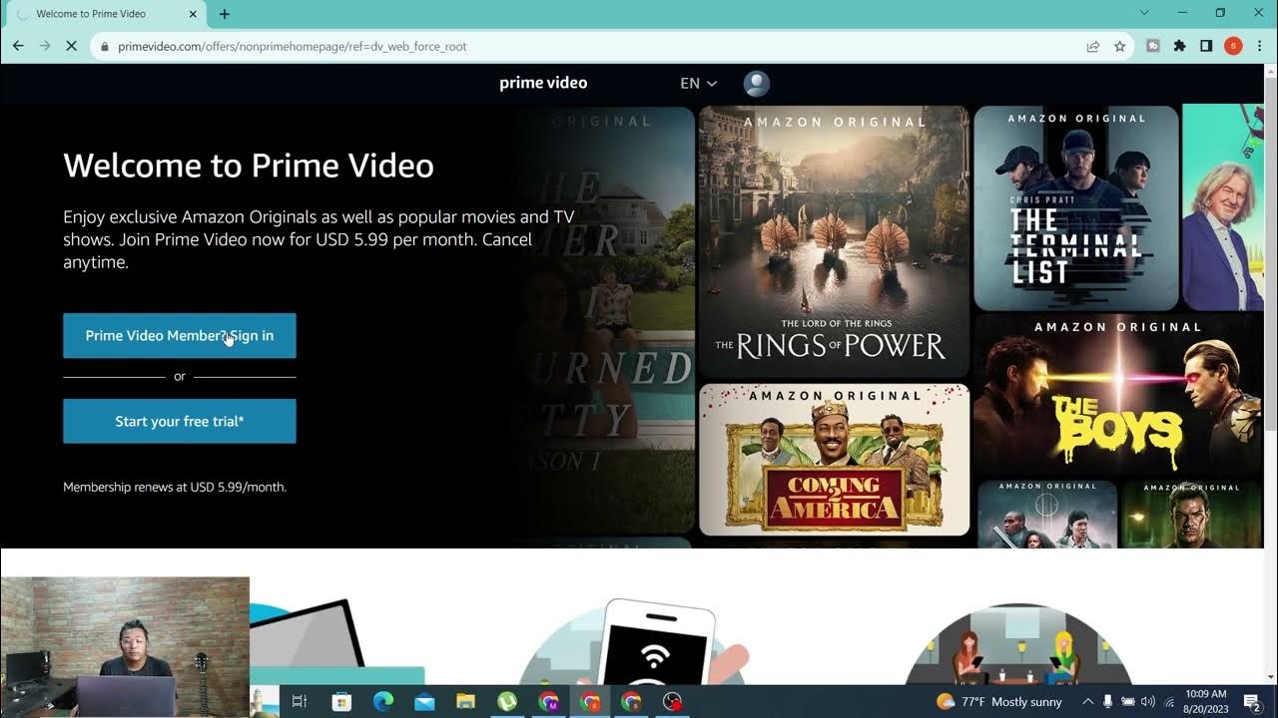Close the Welcome to Prime Video tab
The width and height of the screenshot is (1278, 718).
(x=193, y=14)
